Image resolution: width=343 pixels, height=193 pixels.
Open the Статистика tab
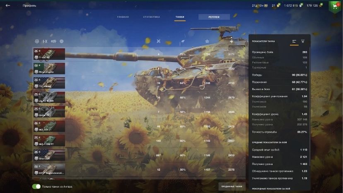pyautogui.click(x=151, y=17)
